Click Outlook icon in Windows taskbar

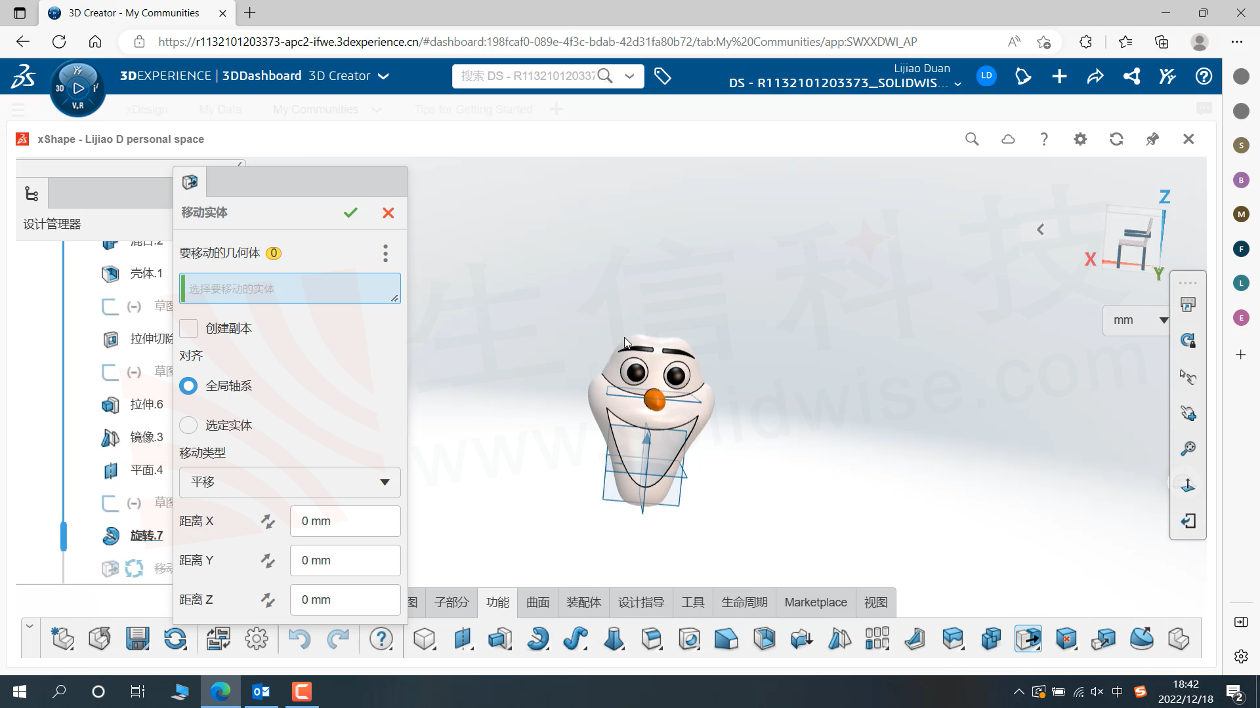coord(261,691)
